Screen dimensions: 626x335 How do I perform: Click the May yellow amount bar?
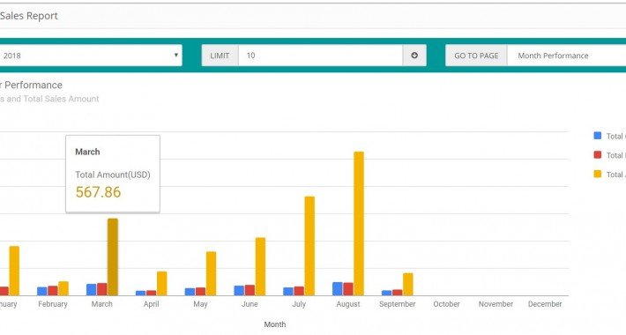coord(212,273)
